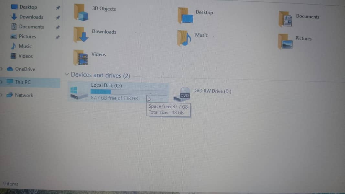This screenshot has width=345, height=194.
Task: Click the Pictures icon in the sidebar
Action: tap(14, 36)
